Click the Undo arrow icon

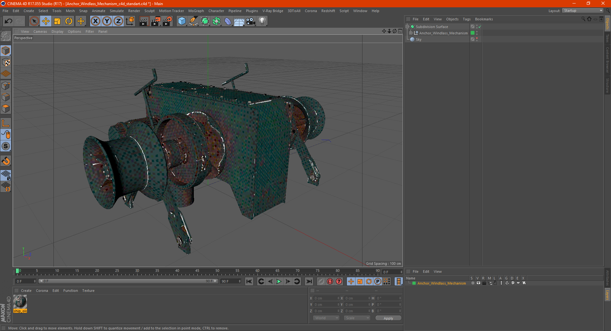[9, 21]
